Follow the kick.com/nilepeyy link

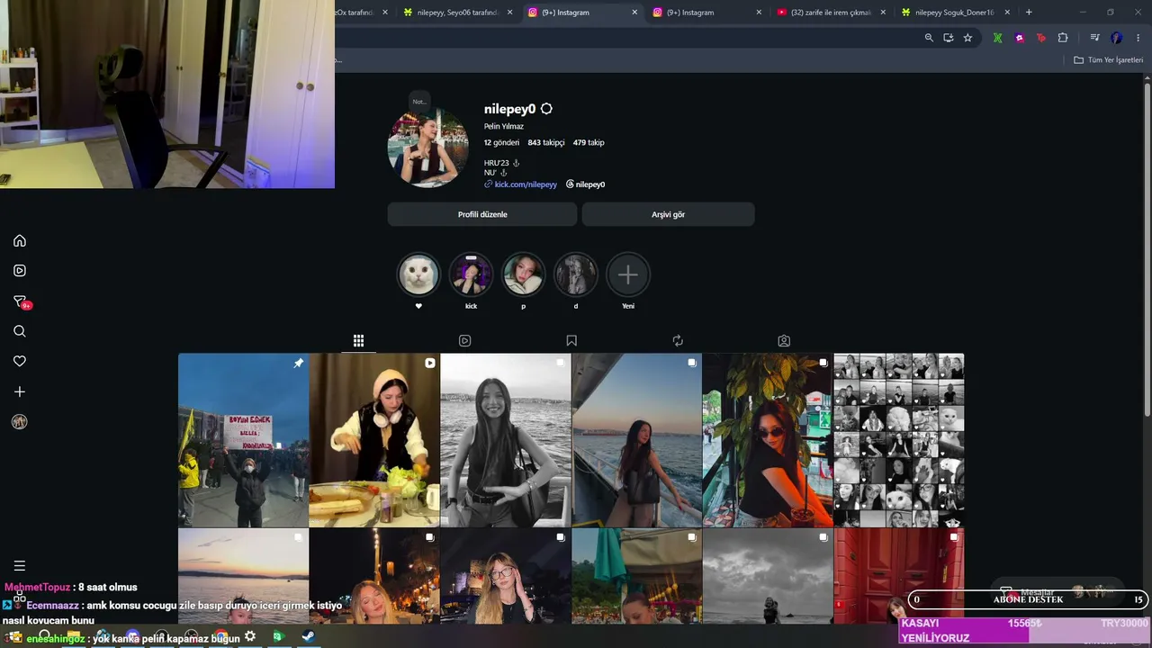pos(521,184)
